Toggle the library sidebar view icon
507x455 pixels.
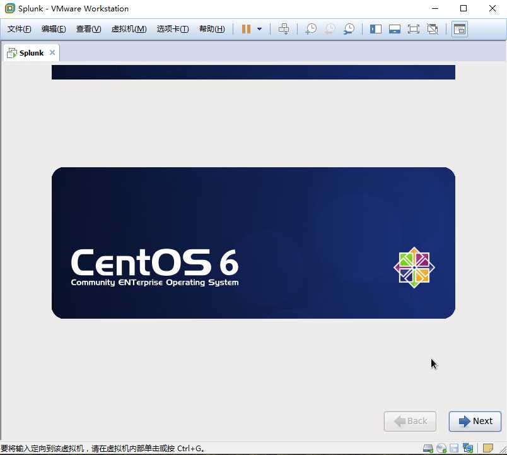tap(376, 29)
